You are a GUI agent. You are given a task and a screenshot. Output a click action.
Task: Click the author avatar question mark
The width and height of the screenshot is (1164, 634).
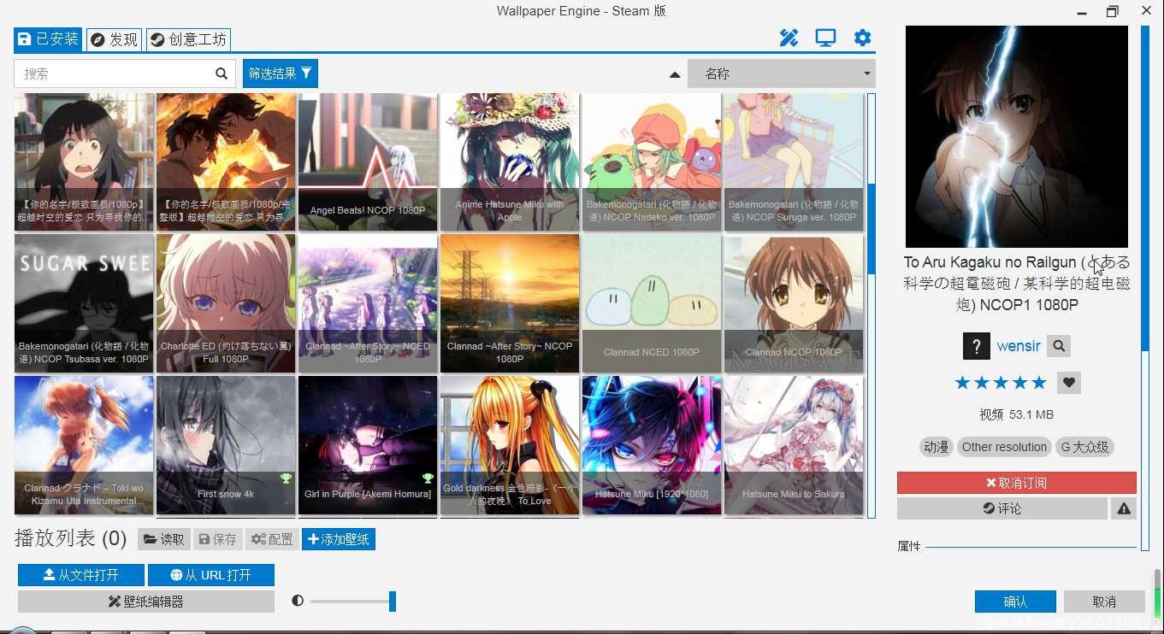tap(976, 346)
